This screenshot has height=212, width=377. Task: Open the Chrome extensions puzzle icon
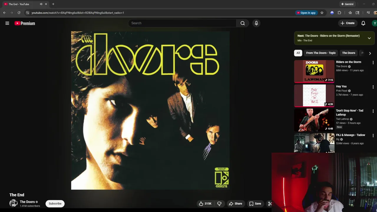pyautogui.click(x=339, y=13)
